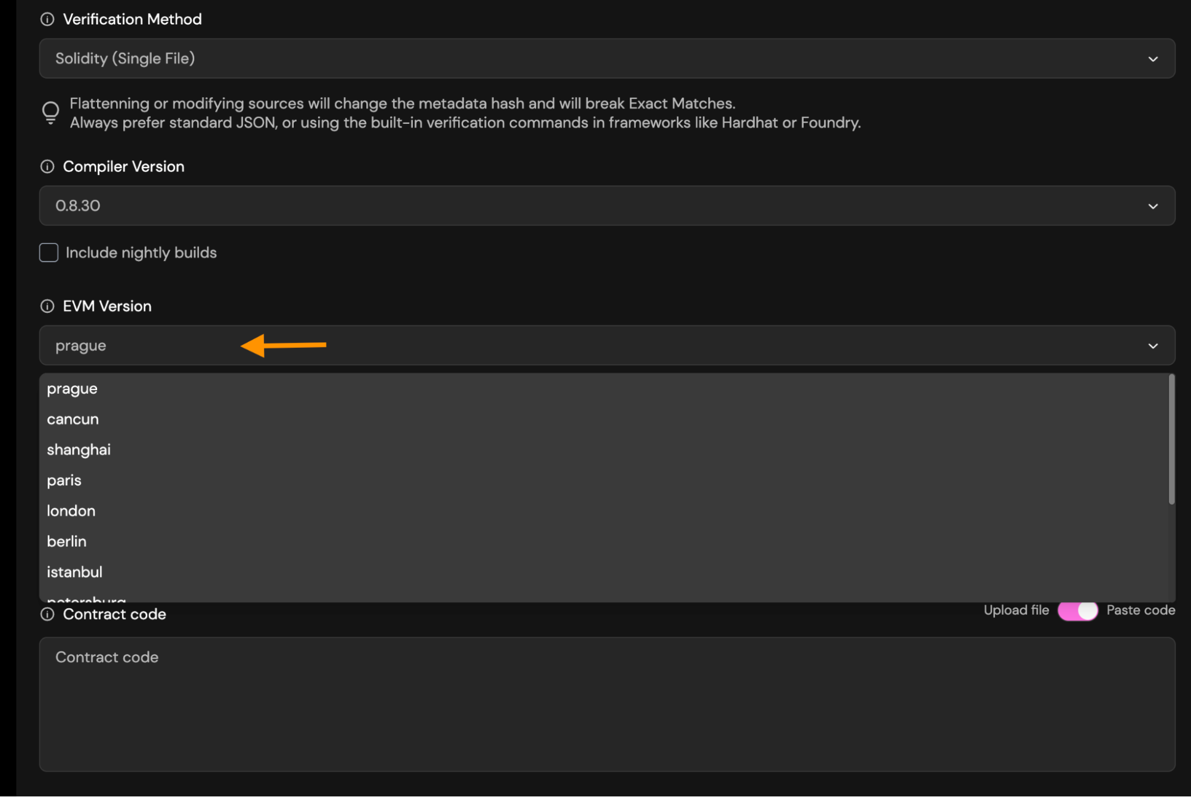Click the lightbulb tip icon
Image resolution: width=1191 pixels, height=797 pixels.
pyautogui.click(x=51, y=112)
